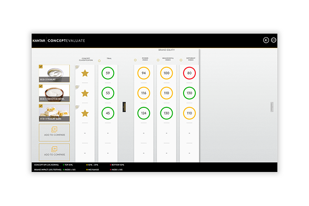
Task: Uncheck the Eco-3 Yogurt Bars checkbox
Action: point(41,106)
